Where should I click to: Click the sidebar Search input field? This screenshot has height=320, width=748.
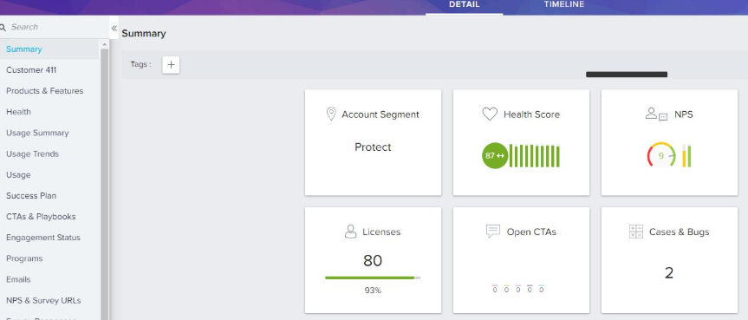click(55, 27)
